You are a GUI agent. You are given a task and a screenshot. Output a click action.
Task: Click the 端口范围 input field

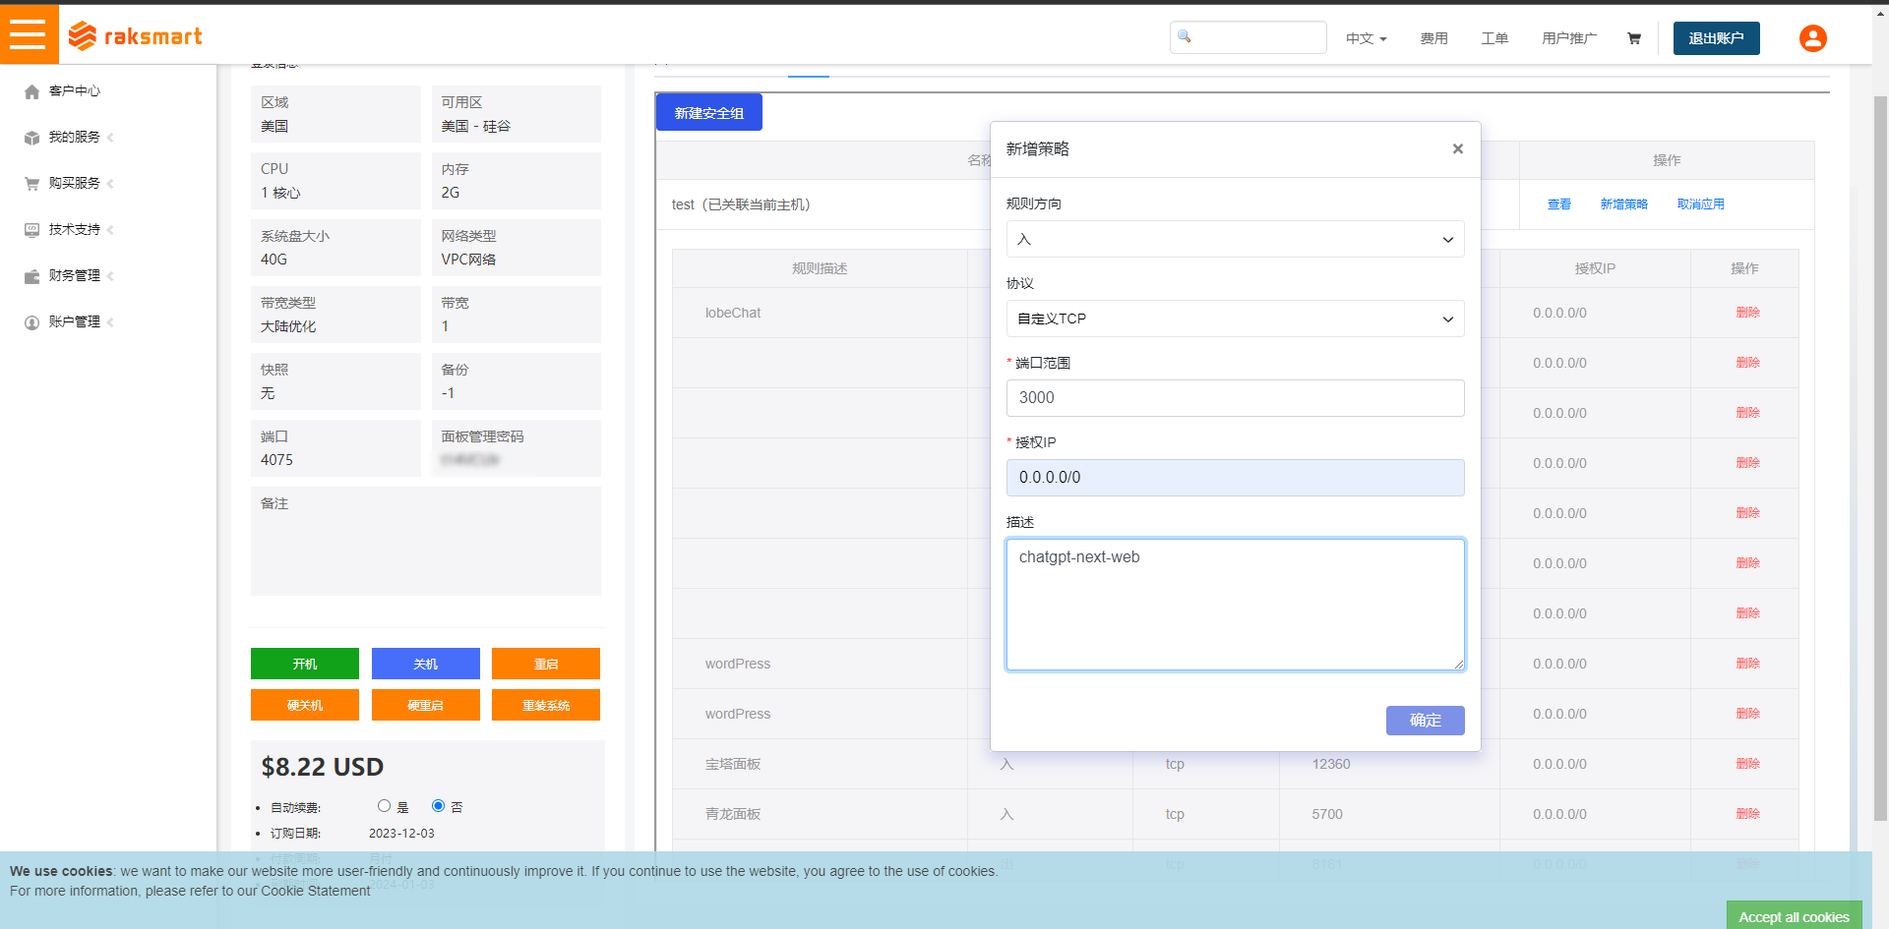[1235, 398]
